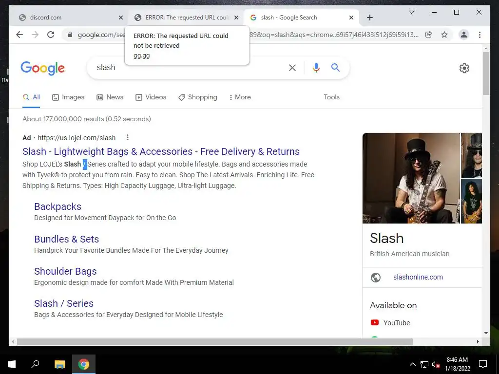
Task: Open the notification center icon
Action: pyautogui.click(x=483, y=364)
